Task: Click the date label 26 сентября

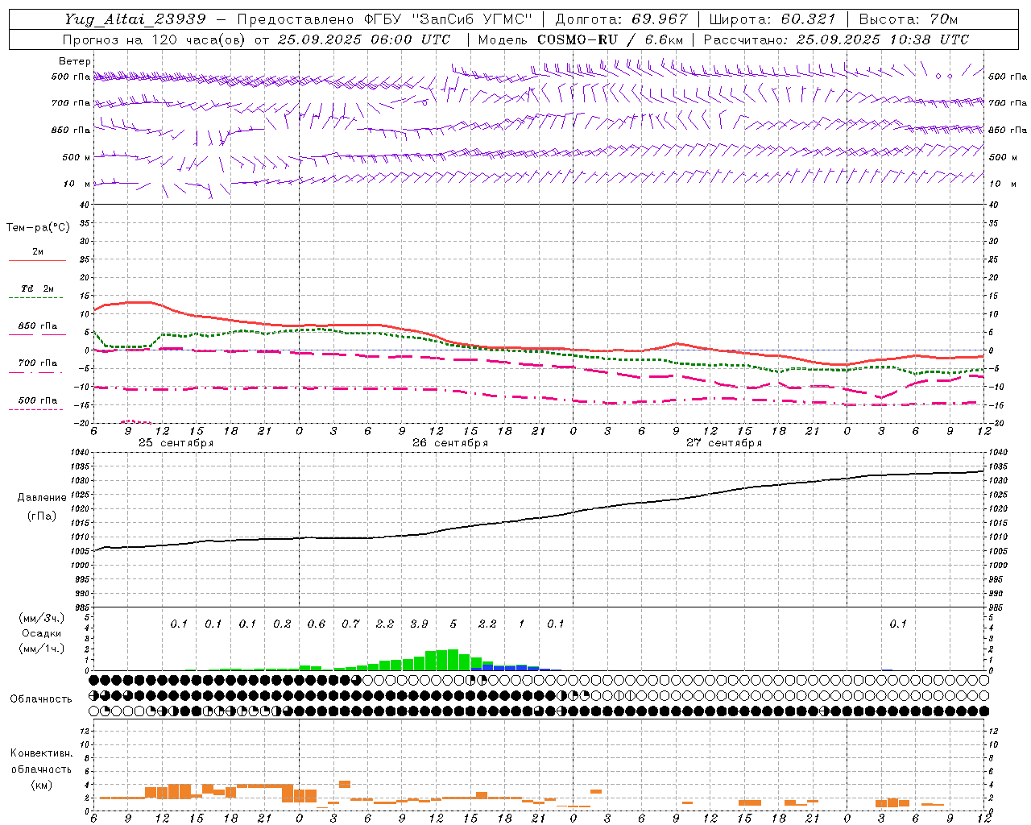Action: (450, 443)
